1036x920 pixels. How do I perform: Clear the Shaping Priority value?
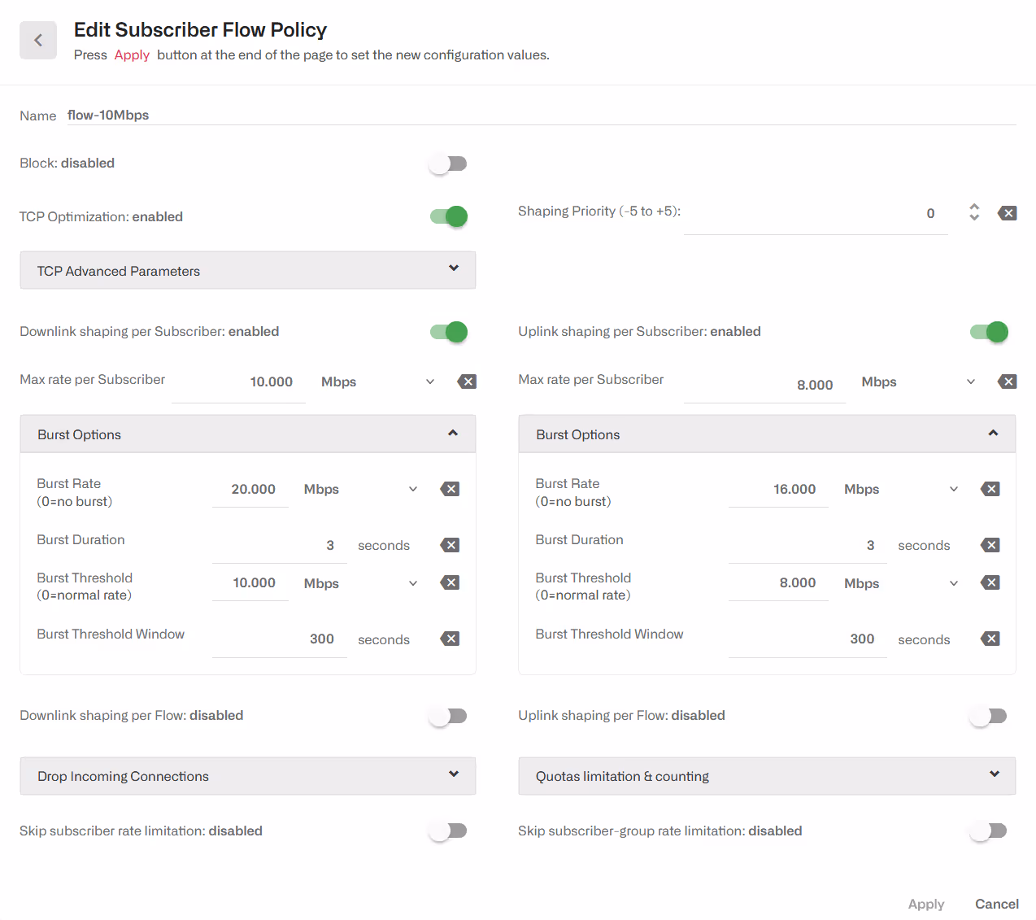click(1007, 213)
